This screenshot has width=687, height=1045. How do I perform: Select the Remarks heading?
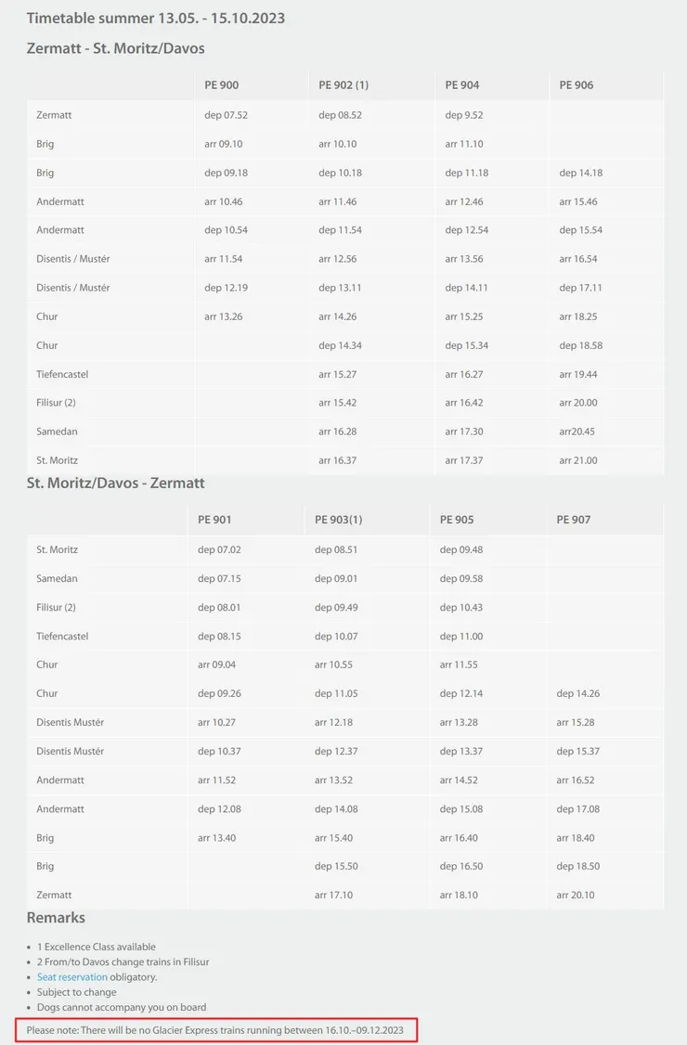[56, 918]
